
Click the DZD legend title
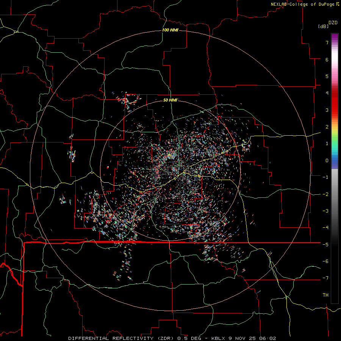tap(333, 23)
